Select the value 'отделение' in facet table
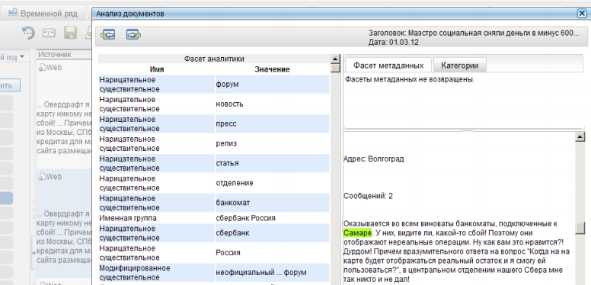Image resolution: width=591 pixels, height=285 pixels. [x=235, y=183]
